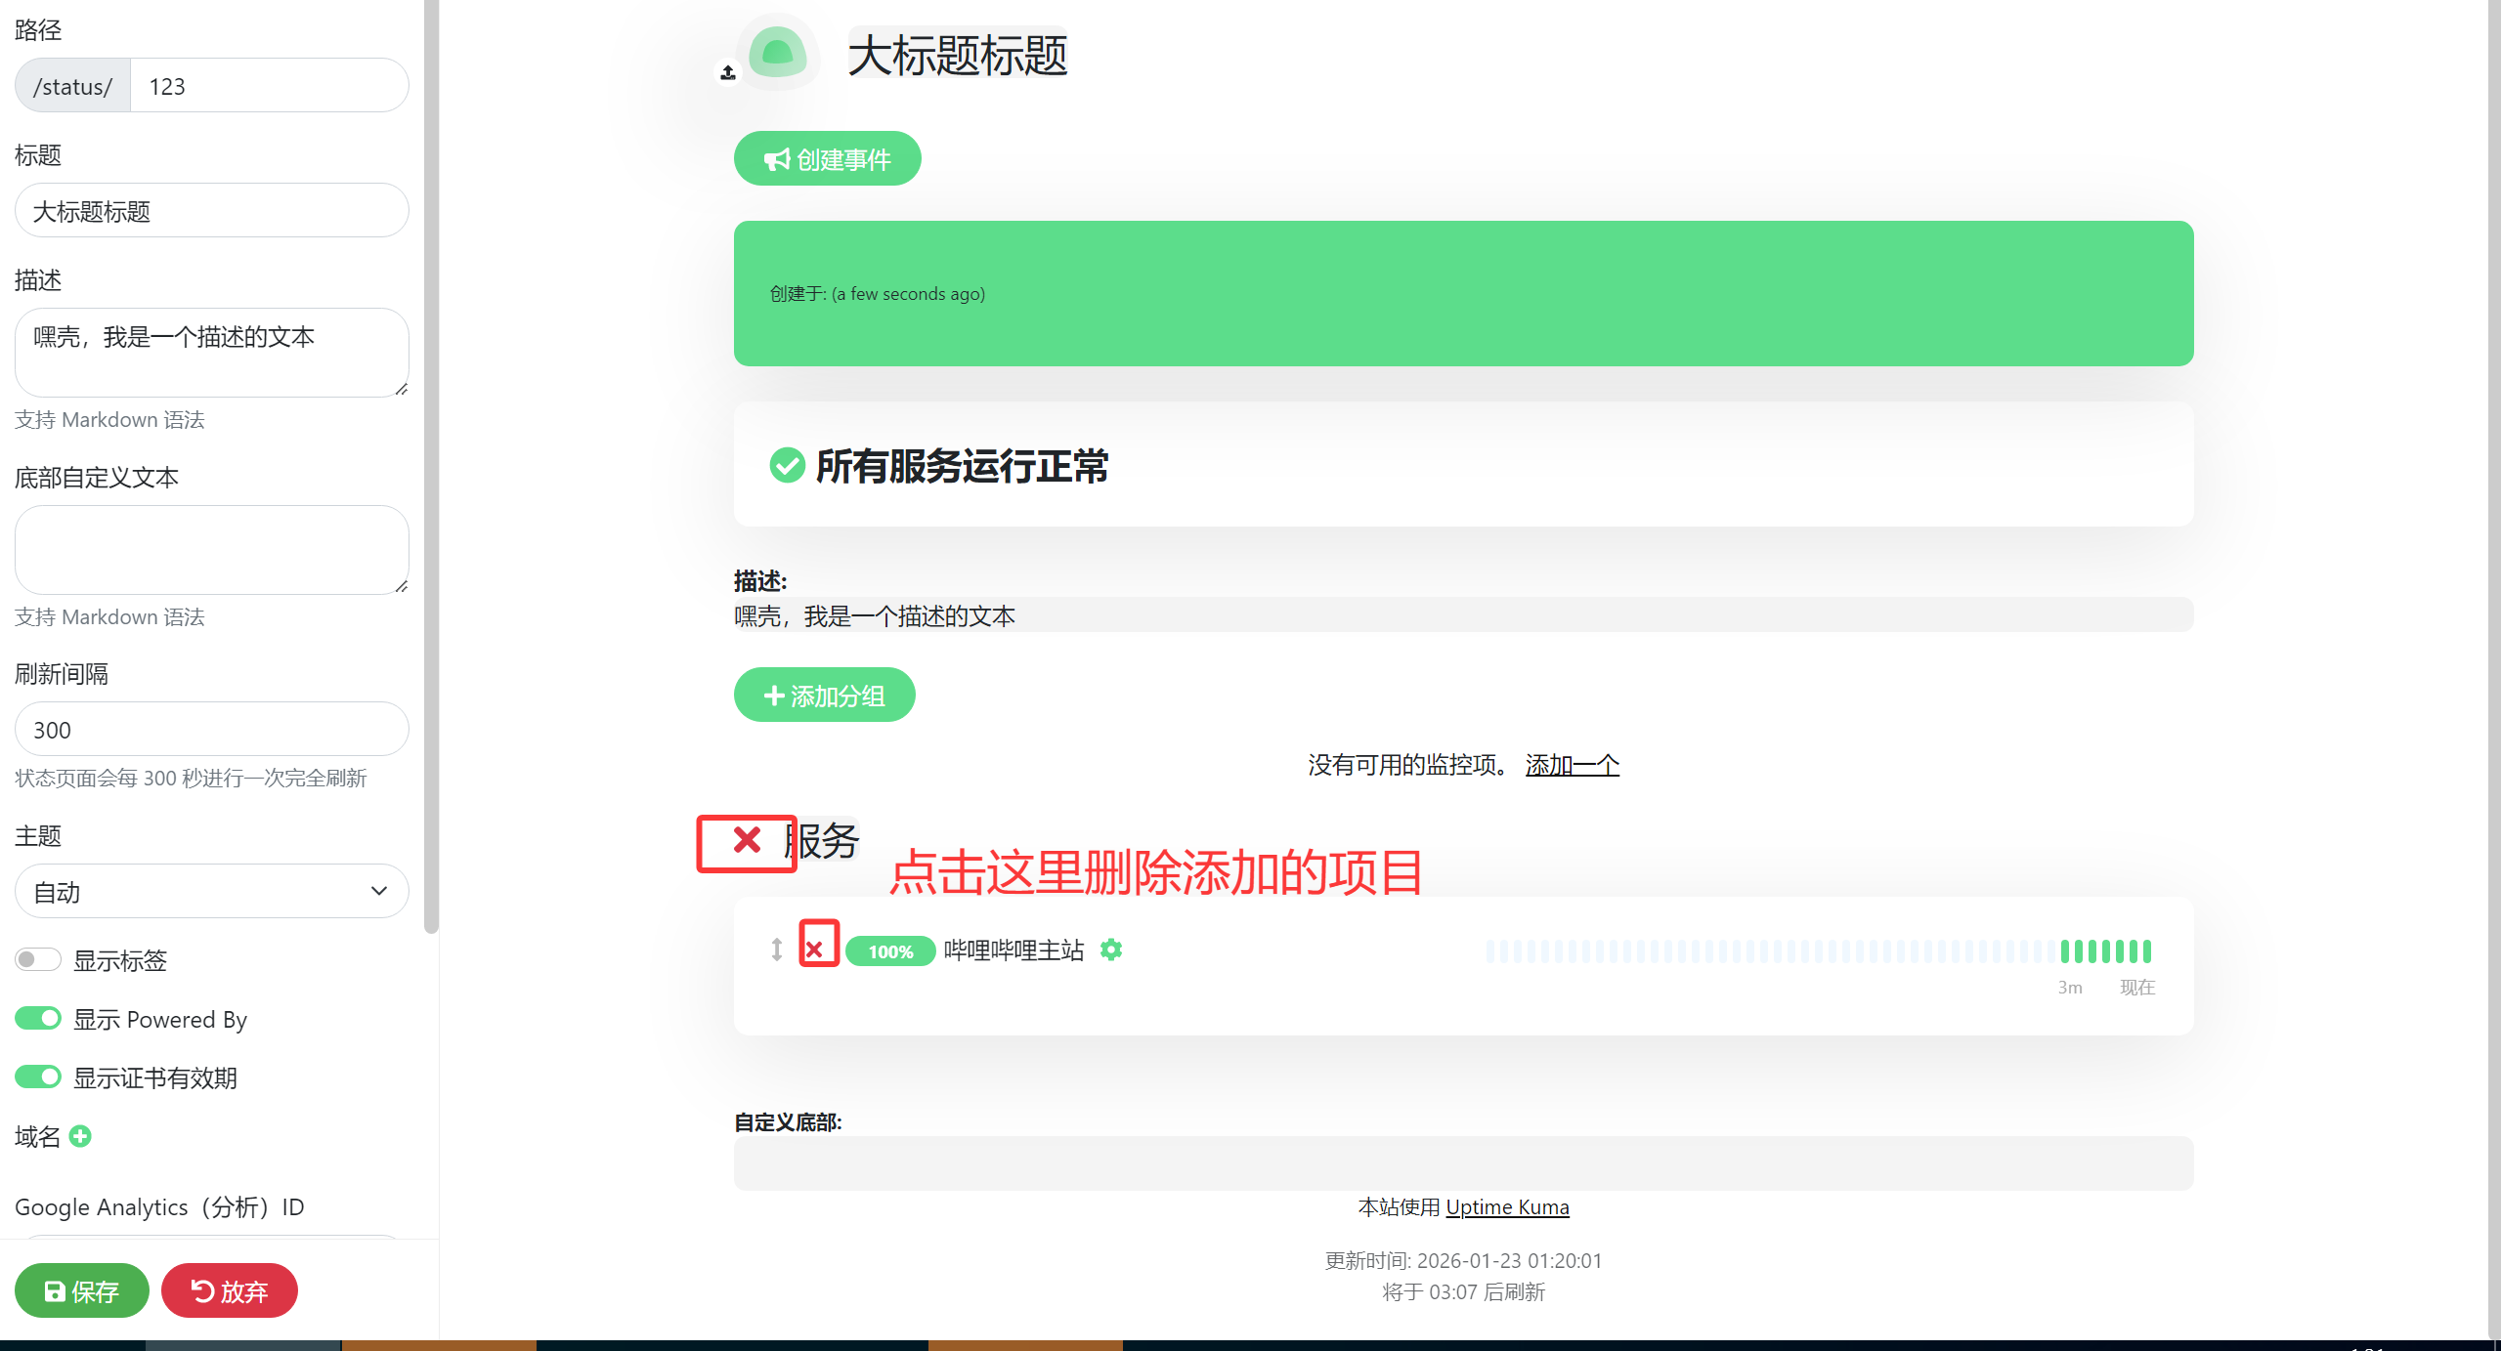The image size is (2501, 1351).
Task: Remove the 哔哩哔哩主站 monitor with the X
Action: [x=814, y=949]
